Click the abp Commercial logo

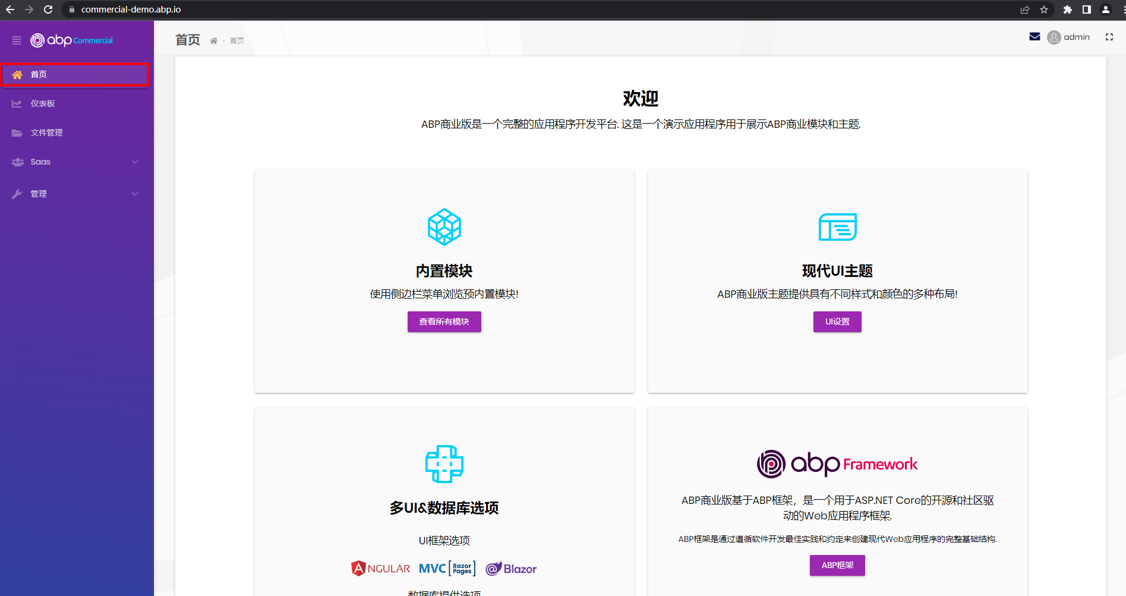click(71, 40)
